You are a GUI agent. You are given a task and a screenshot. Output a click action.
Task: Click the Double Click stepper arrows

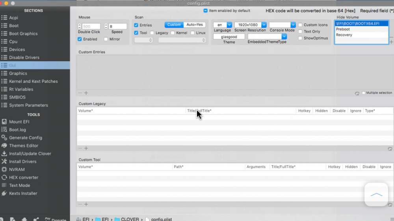[x=80, y=26]
